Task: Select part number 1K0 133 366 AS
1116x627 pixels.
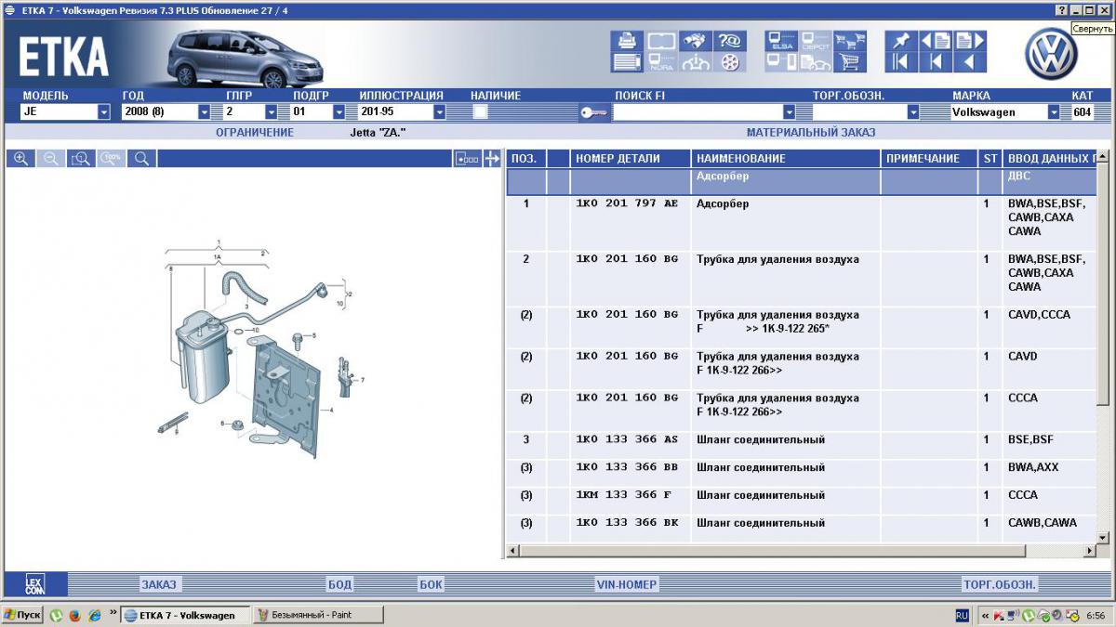Action: coord(627,440)
